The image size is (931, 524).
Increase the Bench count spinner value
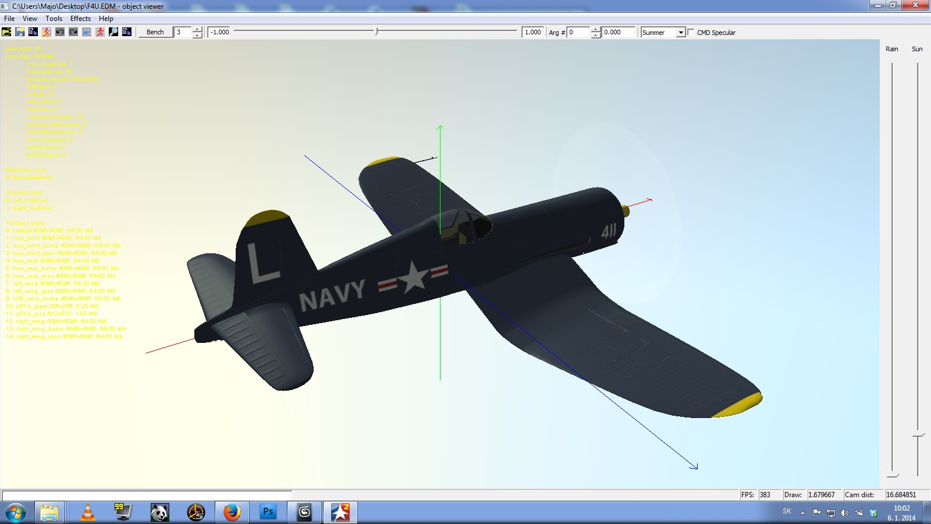click(x=197, y=29)
